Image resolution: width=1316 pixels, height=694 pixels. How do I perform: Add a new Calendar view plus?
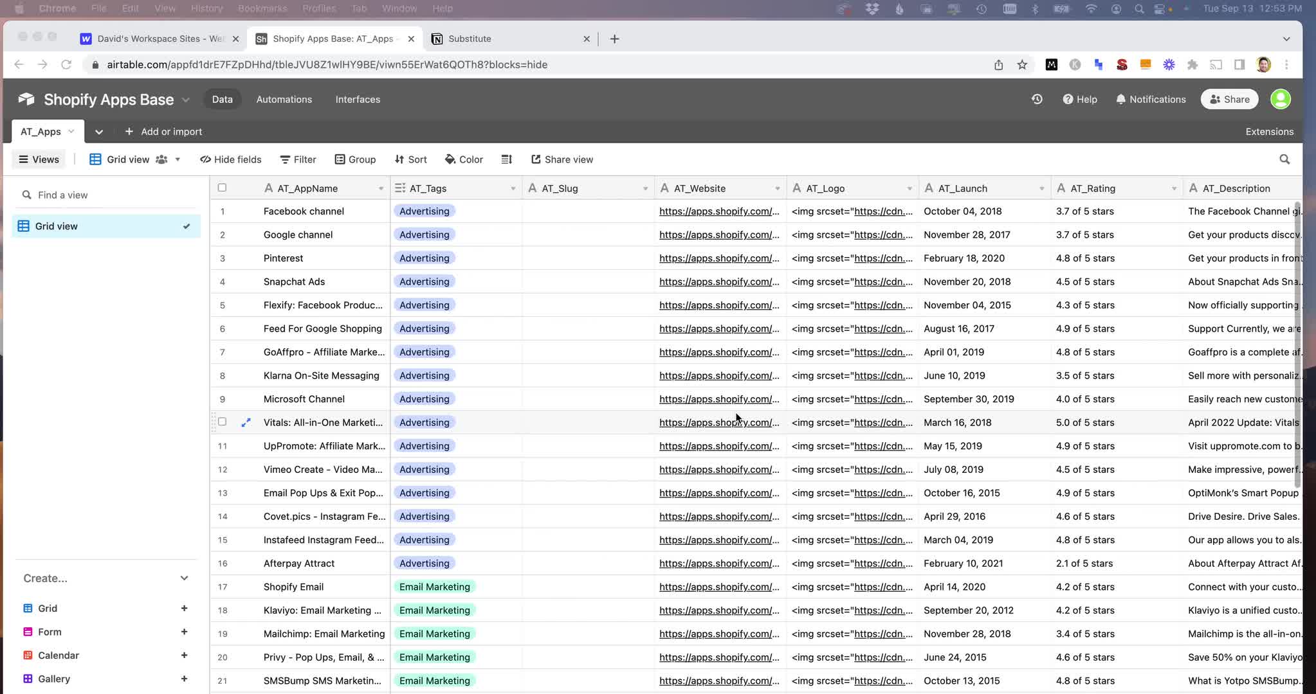(184, 655)
